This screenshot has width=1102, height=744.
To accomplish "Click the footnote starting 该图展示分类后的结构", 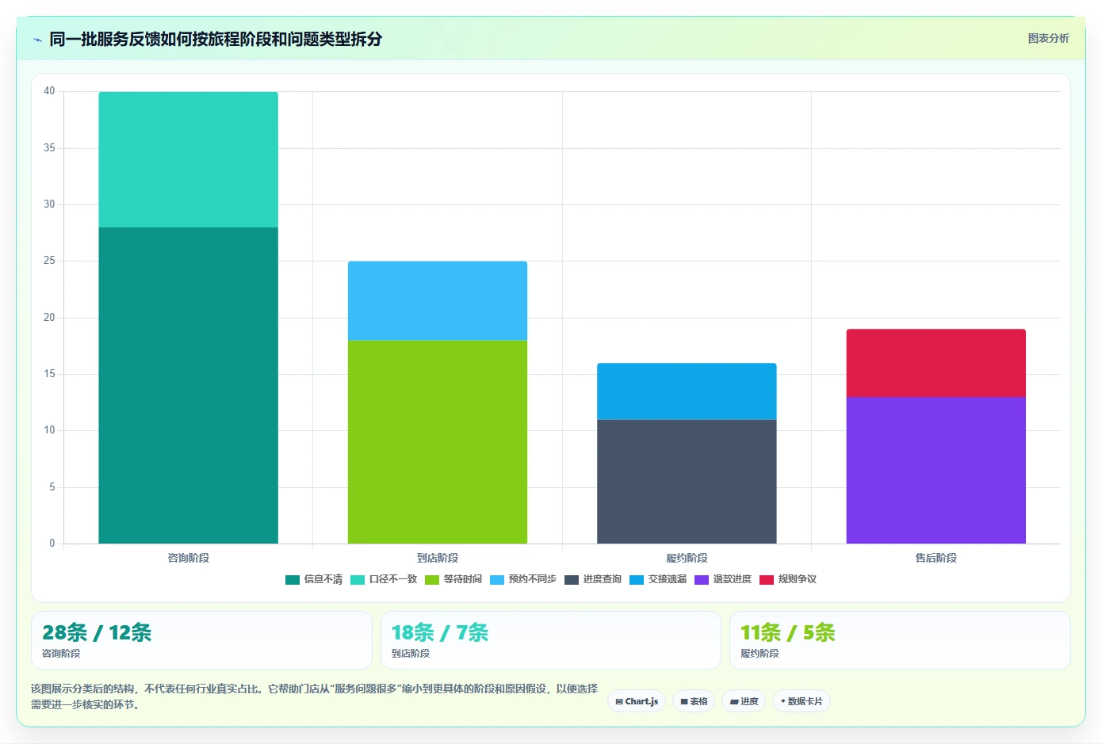I will pos(314,696).
